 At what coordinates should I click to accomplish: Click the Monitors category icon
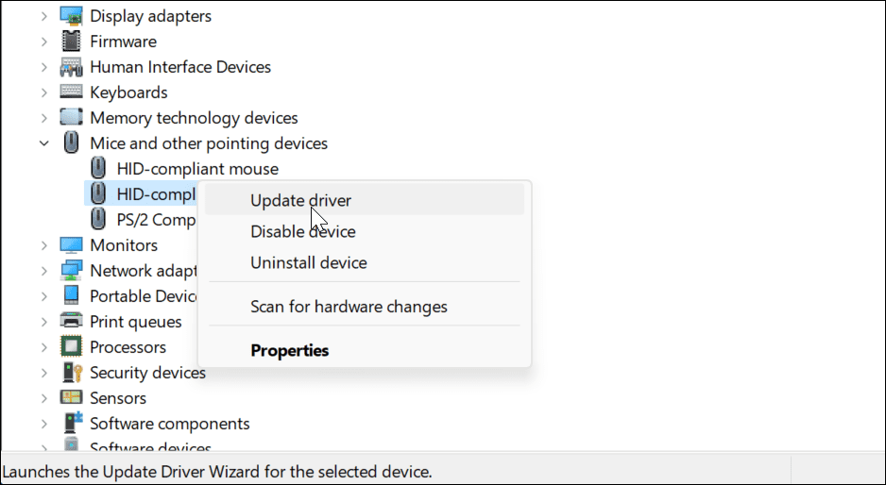click(71, 245)
